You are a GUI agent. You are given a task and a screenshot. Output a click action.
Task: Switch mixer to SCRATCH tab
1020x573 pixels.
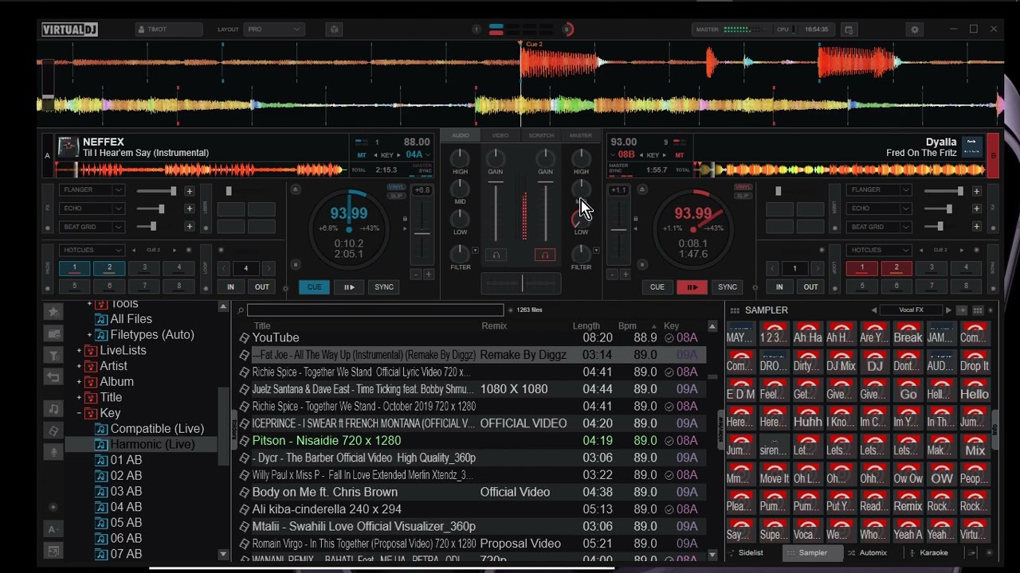coord(541,135)
